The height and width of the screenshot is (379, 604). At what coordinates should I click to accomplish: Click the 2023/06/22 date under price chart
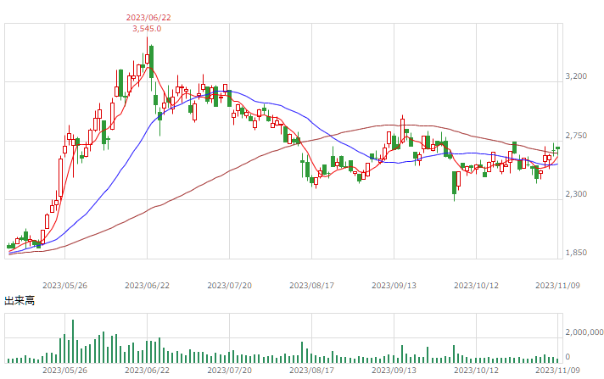pyautogui.click(x=147, y=286)
